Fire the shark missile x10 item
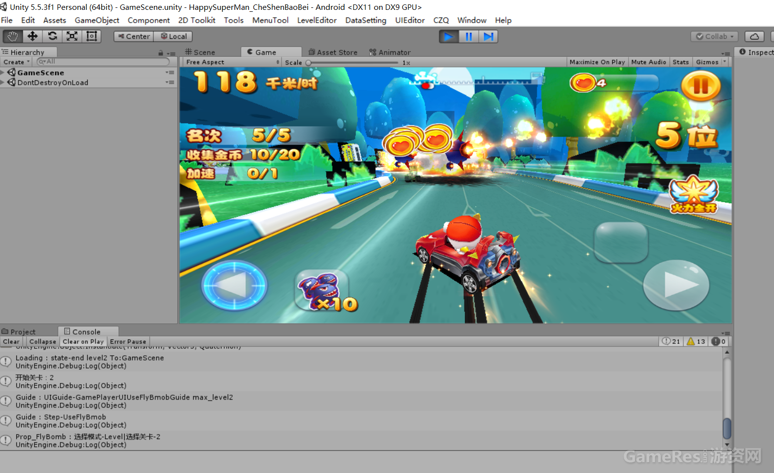This screenshot has height=473, width=774. tap(326, 291)
